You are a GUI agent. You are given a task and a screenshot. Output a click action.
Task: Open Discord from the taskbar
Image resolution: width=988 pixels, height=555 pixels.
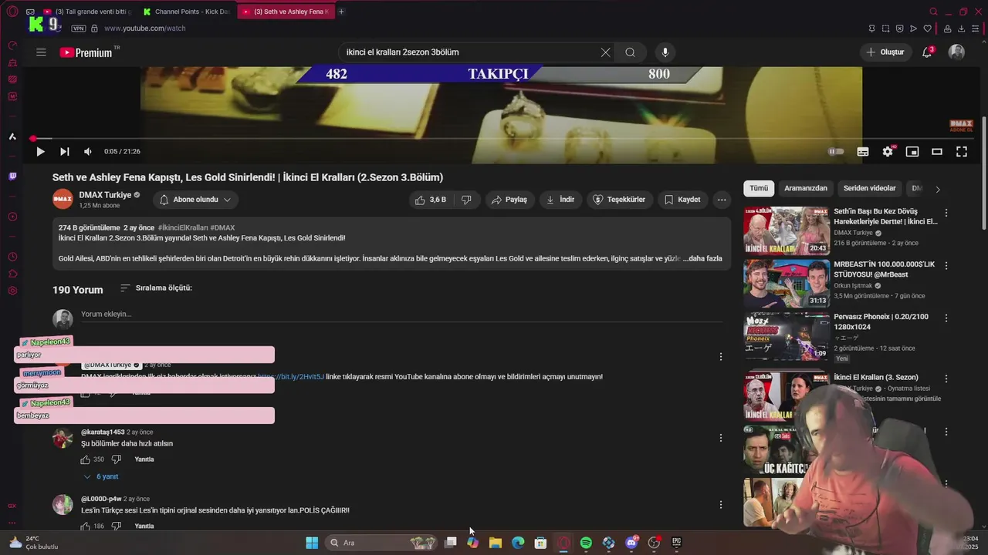tap(631, 543)
